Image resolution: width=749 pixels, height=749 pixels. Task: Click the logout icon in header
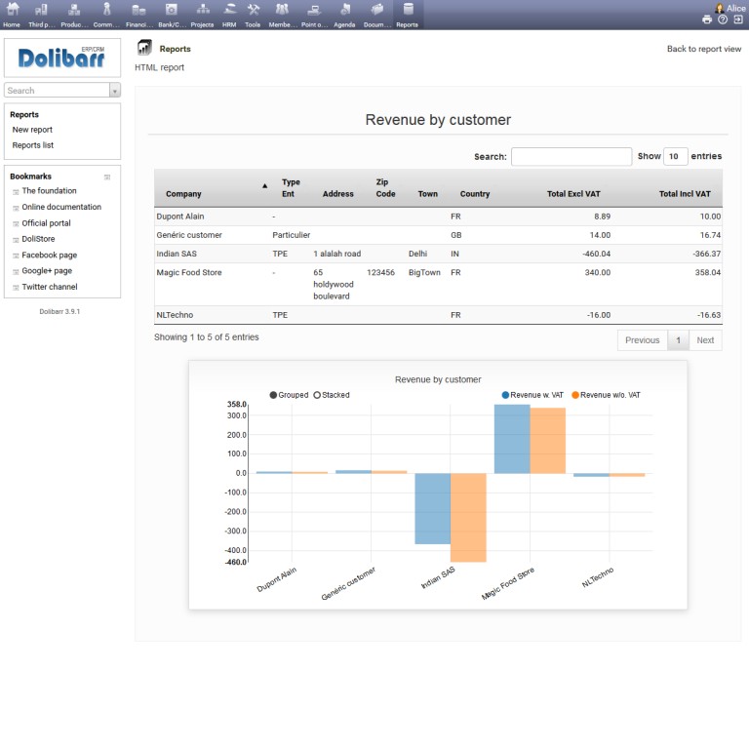[x=738, y=20]
